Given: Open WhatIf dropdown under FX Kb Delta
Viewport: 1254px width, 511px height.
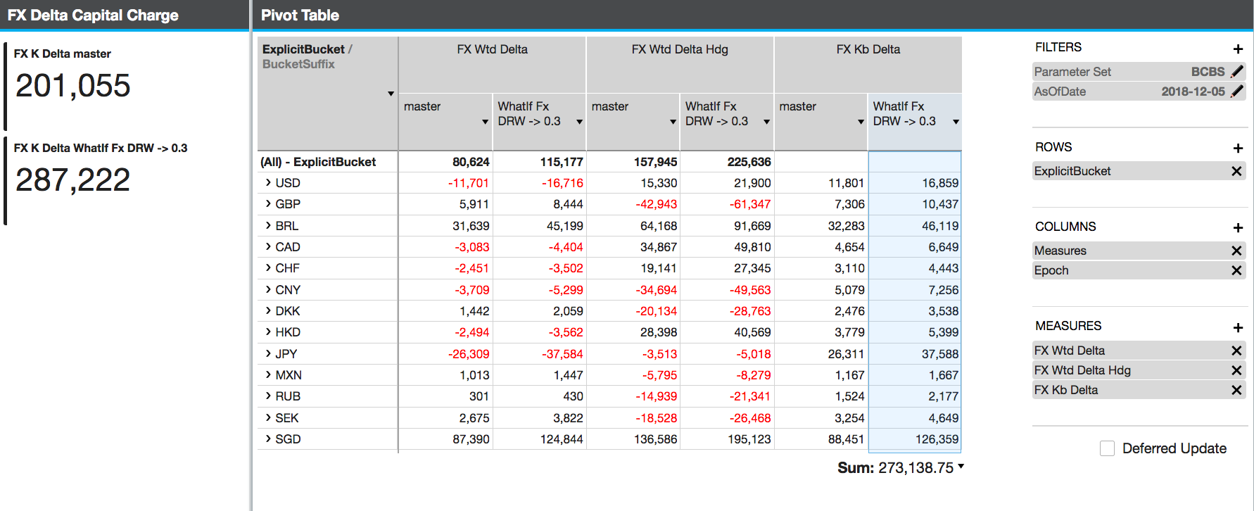Looking at the screenshot, I should 956,122.
